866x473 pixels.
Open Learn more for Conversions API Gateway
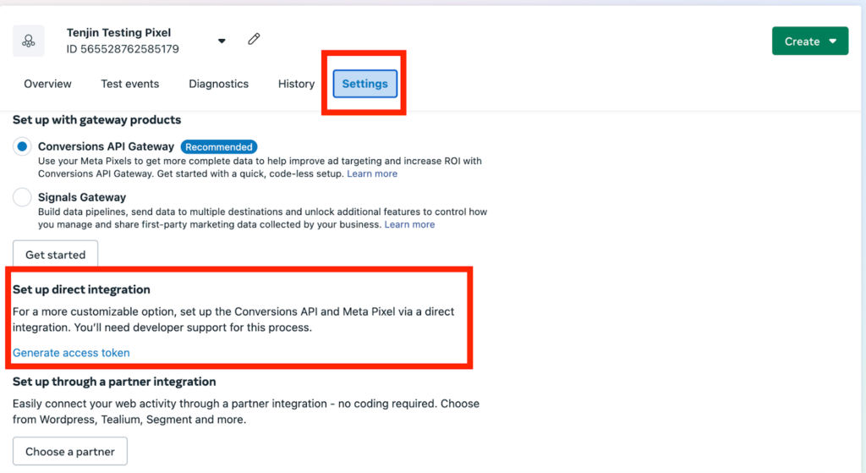coord(372,173)
